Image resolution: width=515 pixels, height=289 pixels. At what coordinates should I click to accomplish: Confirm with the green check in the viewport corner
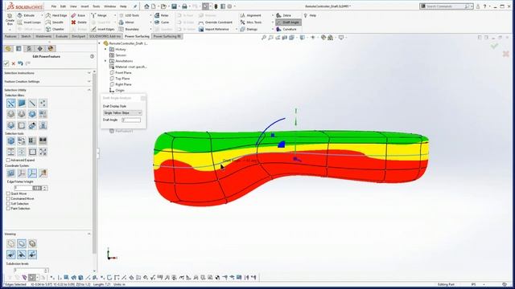click(494, 47)
